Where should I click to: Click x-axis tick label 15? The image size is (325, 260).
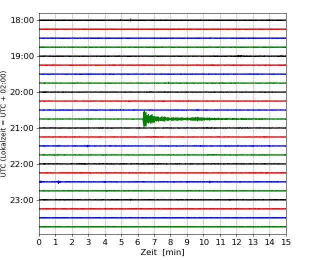click(286, 242)
